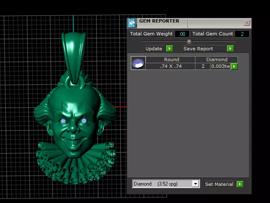This screenshot has height=203, width=270.
Task: Click the Update button
Action: (155, 49)
